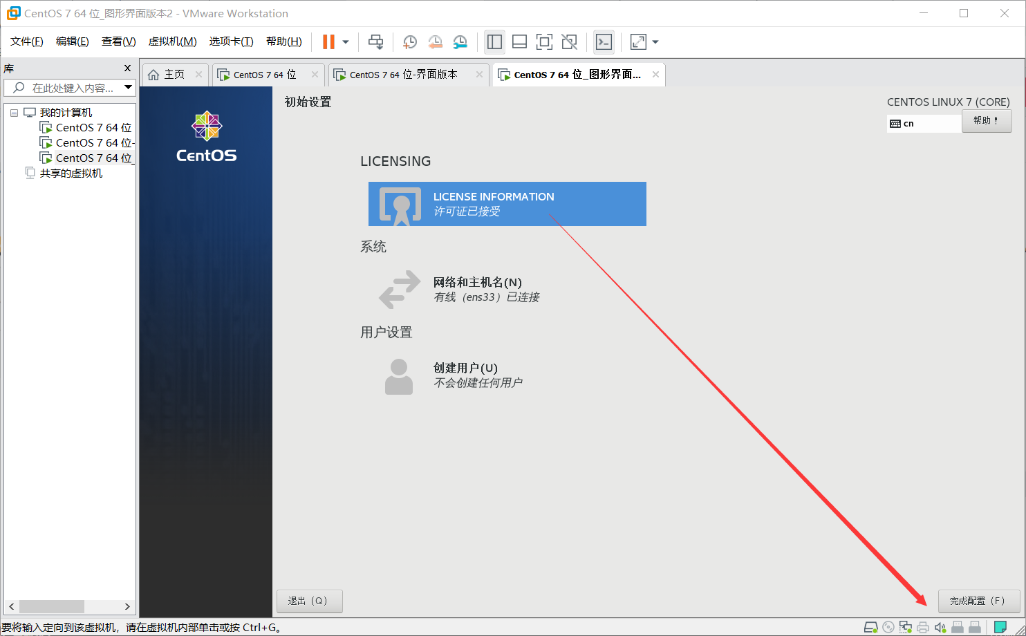Click the 完成配置 button in the guest
The height and width of the screenshot is (636, 1026).
tap(978, 601)
